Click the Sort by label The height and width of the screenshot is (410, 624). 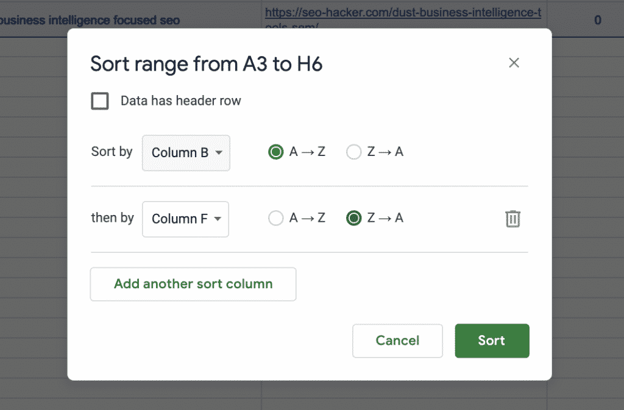(112, 152)
